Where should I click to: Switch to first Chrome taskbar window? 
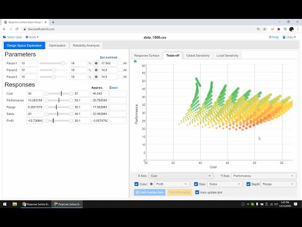click(x=36, y=204)
